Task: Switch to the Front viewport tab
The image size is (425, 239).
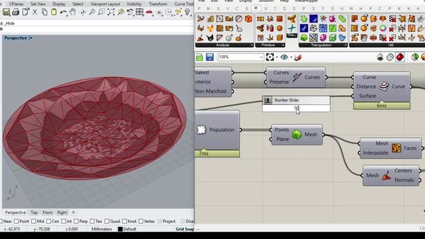Action: (x=47, y=212)
